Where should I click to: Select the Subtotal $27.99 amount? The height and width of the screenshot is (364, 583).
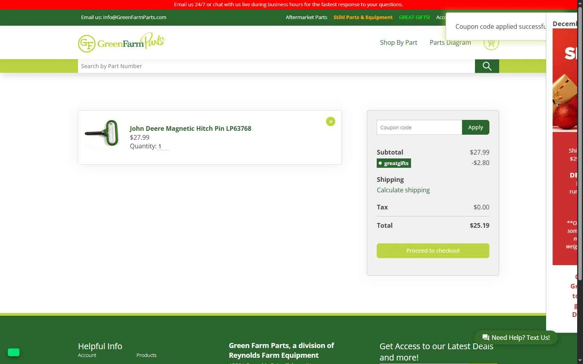tap(479, 152)
